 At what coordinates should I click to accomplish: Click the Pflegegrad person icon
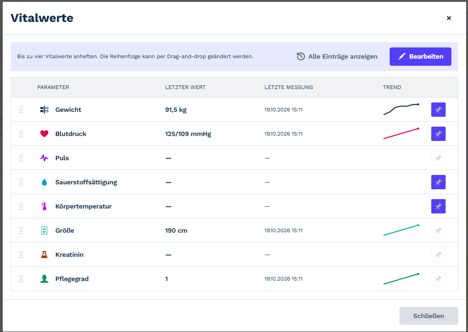pos(44,279)
